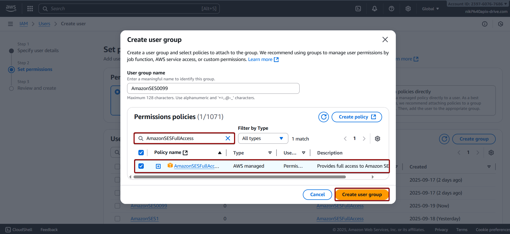The image size is (510, 234).
Task: Refresh the permissions policies list in dialog
Action: [324, 117]
